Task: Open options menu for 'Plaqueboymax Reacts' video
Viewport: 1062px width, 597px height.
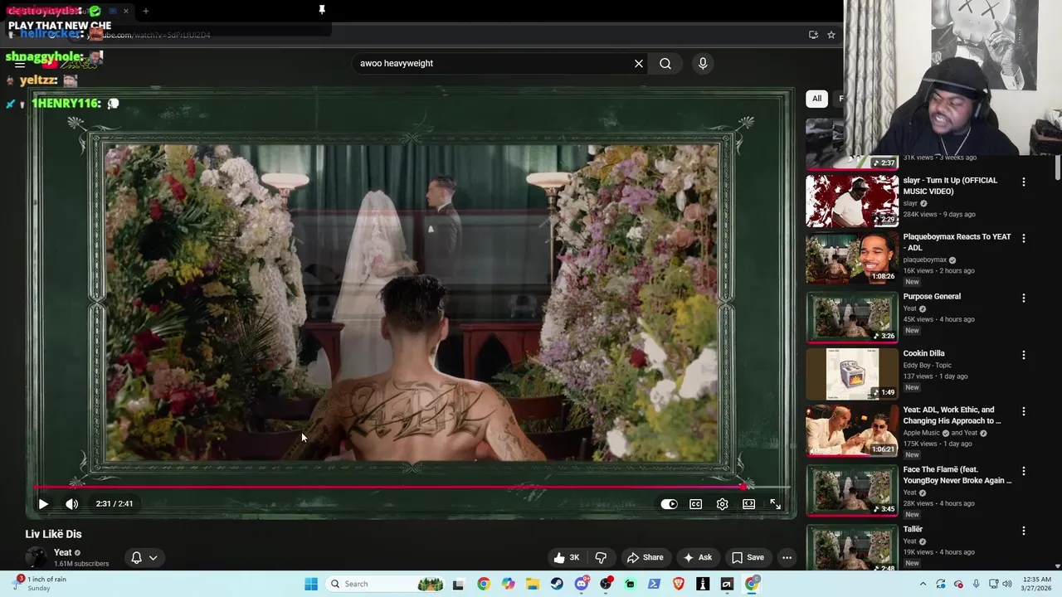Action: tap(1023, 238)
